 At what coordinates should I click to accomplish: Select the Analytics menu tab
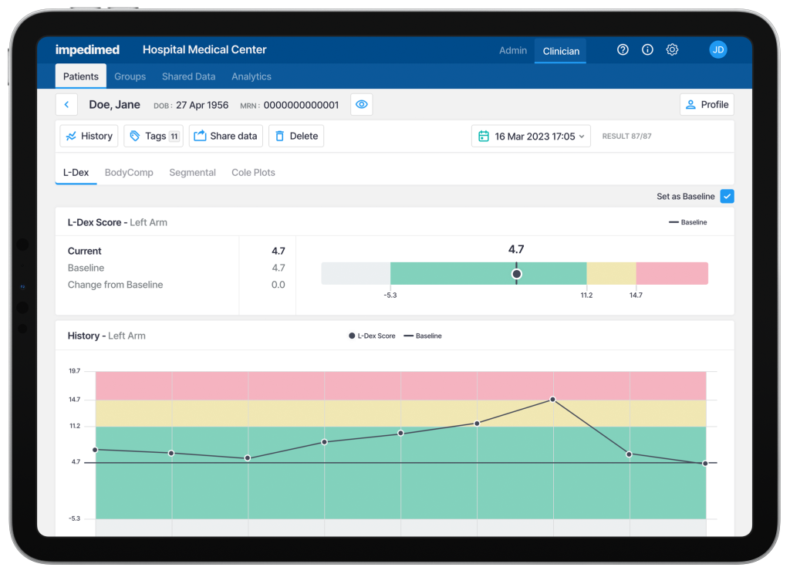[x=252, y=76]
